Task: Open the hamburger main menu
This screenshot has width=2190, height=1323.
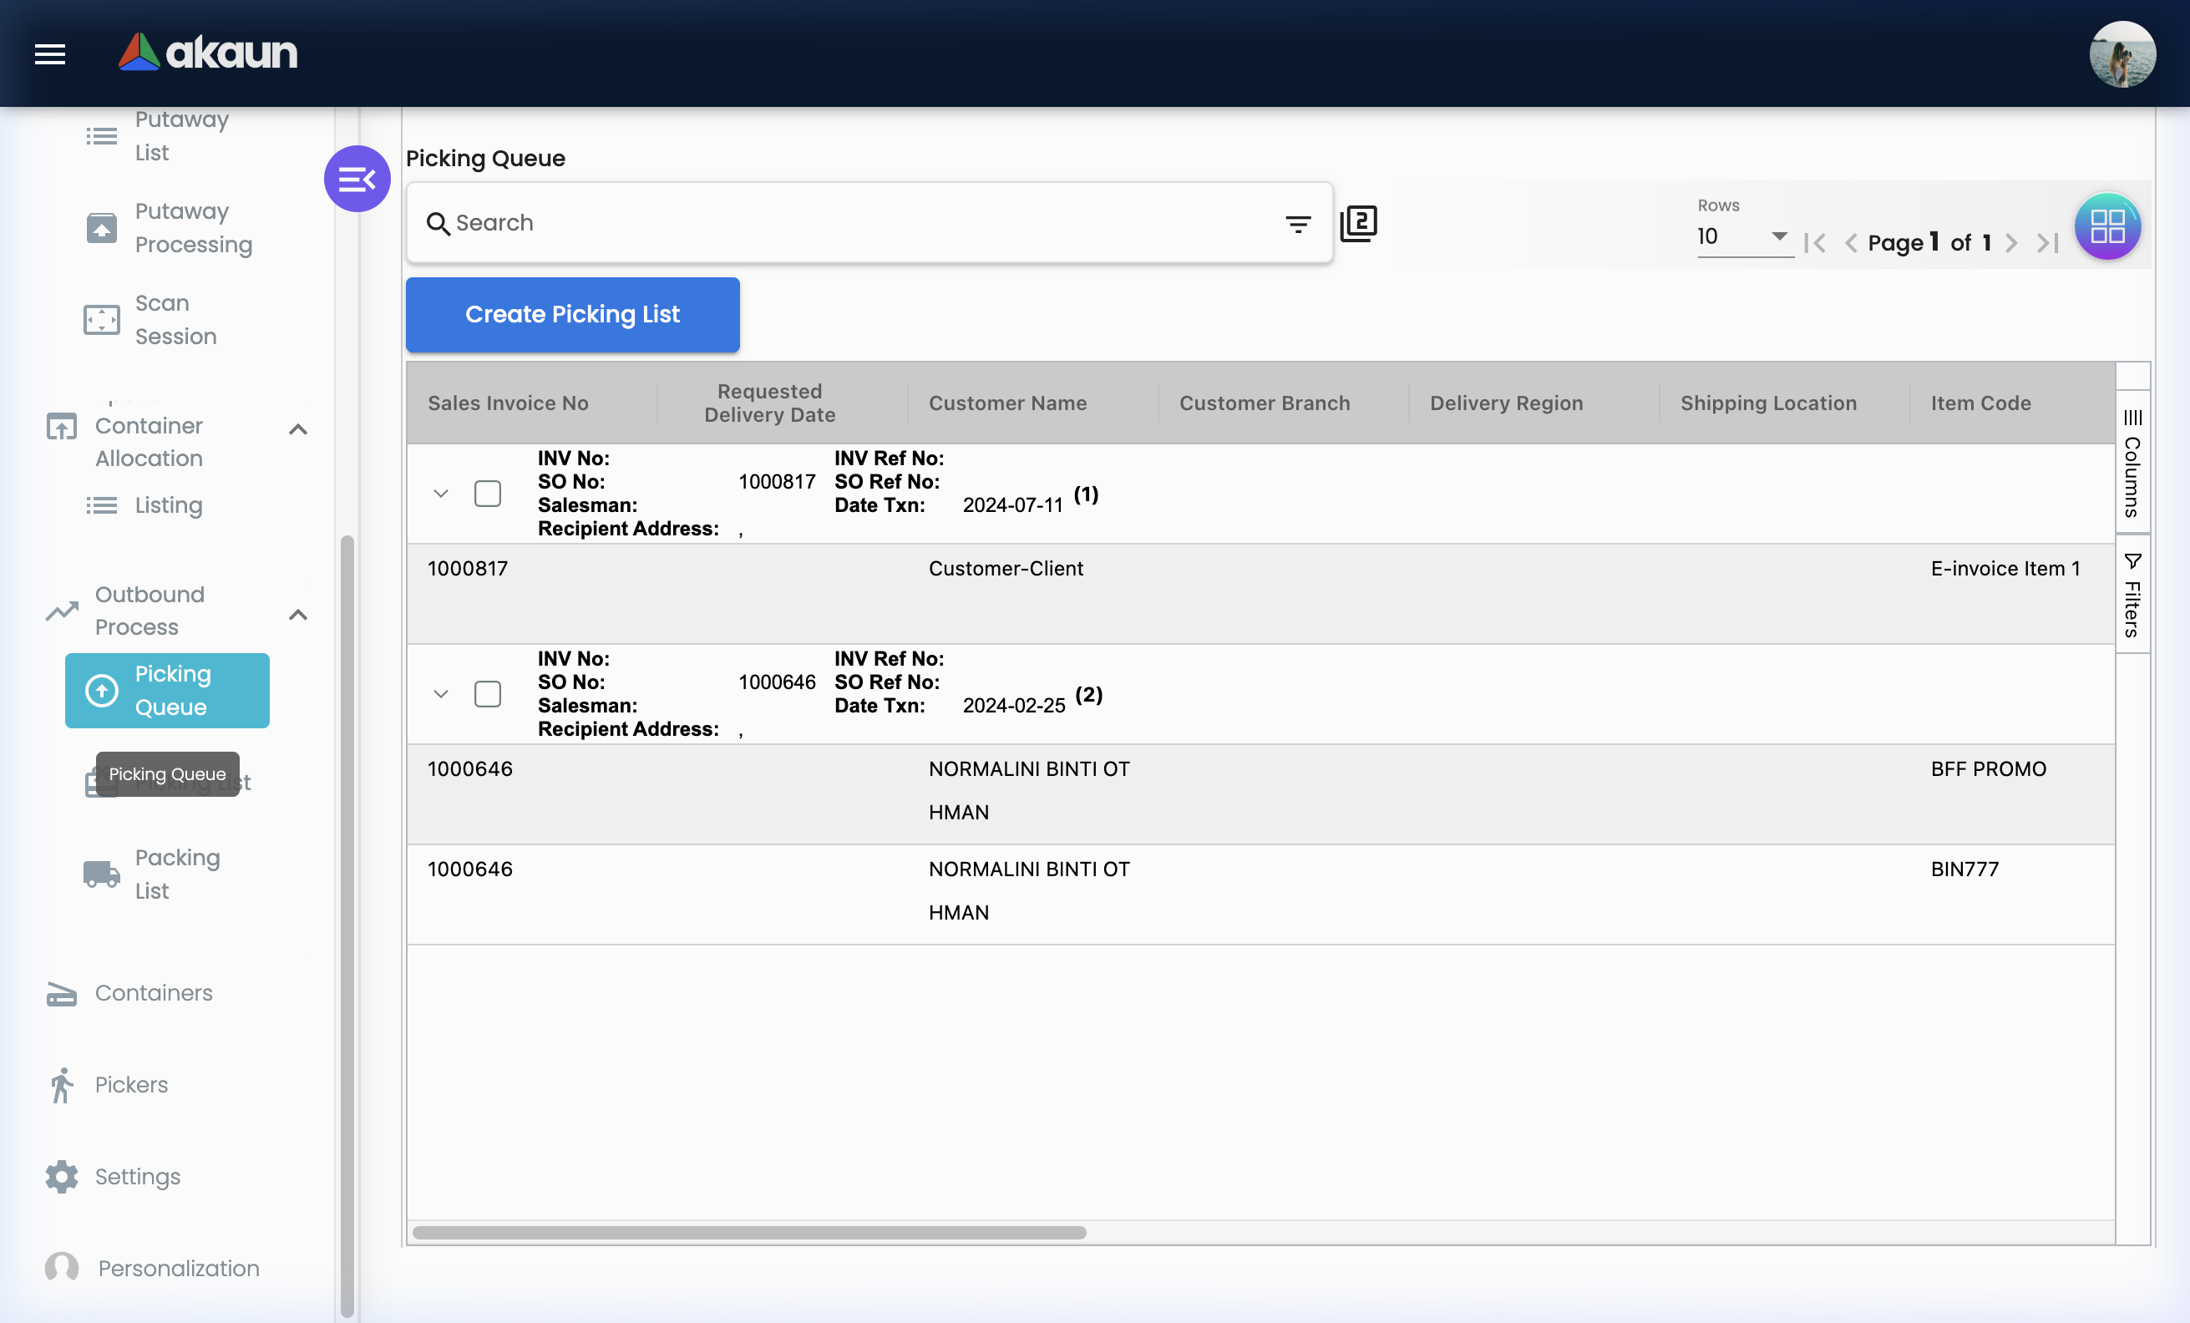Action: coord(50,54)
